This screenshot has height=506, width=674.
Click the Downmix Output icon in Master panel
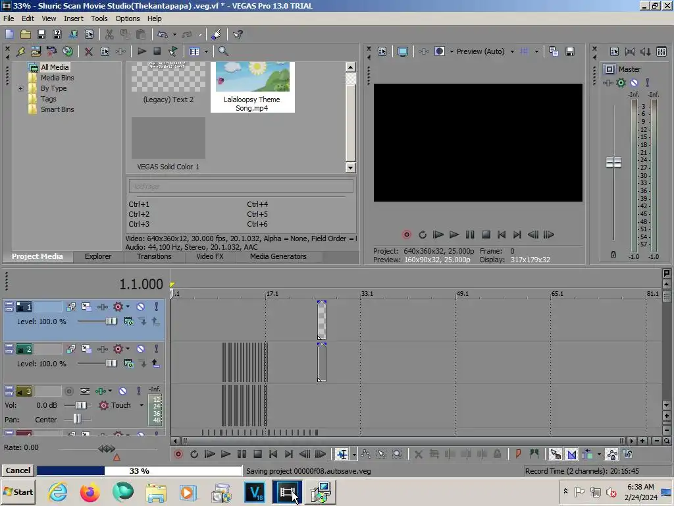[630, 51]
